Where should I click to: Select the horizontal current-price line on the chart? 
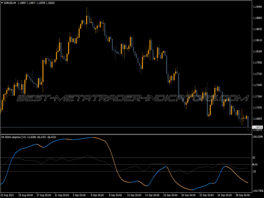pyautogui.click(x=126, y=127)
